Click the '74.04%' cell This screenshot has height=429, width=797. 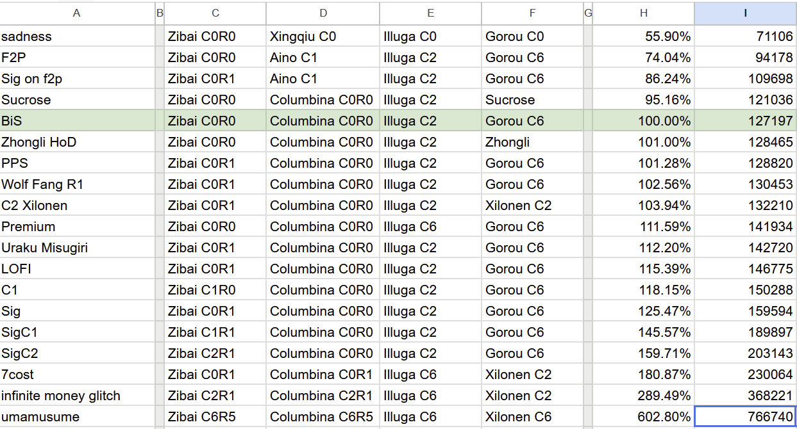[x=643, y=58]
